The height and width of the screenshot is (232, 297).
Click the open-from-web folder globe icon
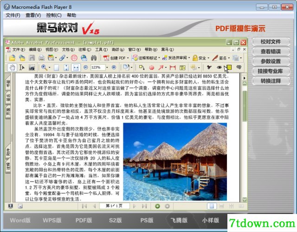point(22,58)
